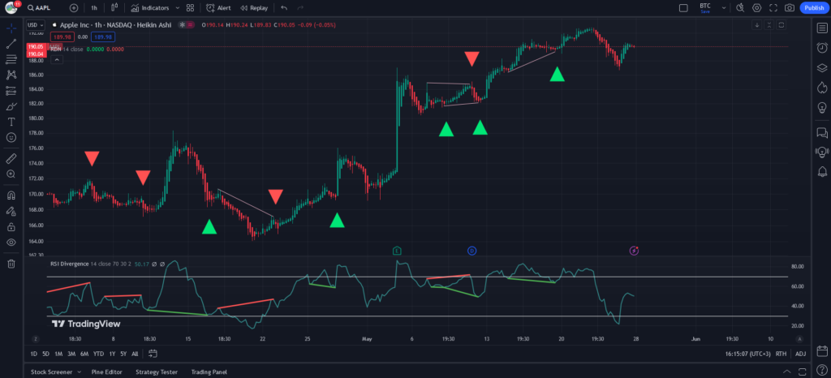Open the USD currency dropdown

coord(36,25)
